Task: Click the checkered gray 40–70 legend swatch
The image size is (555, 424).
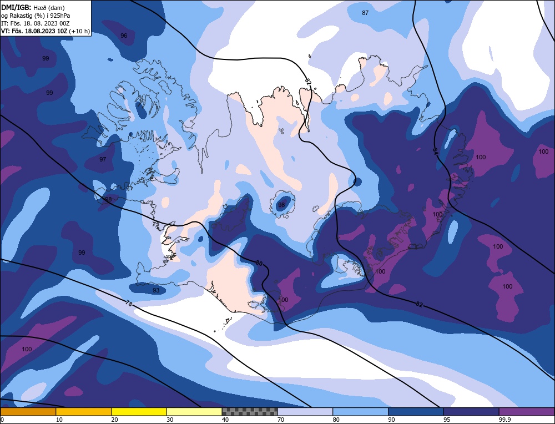Action: 250,412
